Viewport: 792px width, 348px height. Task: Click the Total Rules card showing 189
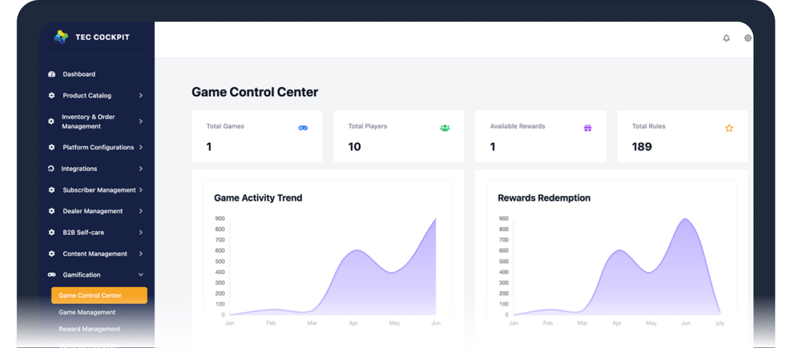click(x=682, y=137)
